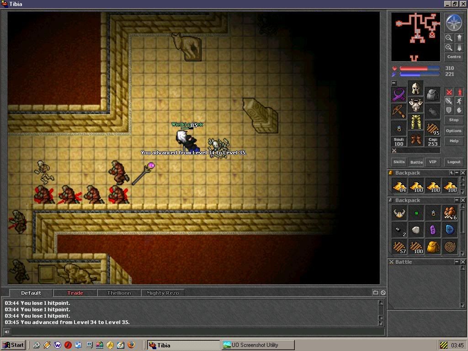Select the bolts ammunition slot showing 95
This screenshot has width=468, height=351.
coord(433,128)
